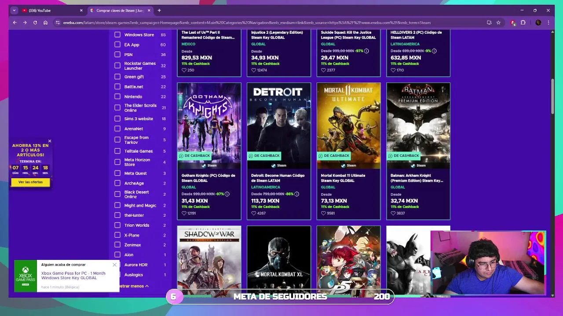Collapse the filter list with Mostrar menos

click(x=134, y=286)
